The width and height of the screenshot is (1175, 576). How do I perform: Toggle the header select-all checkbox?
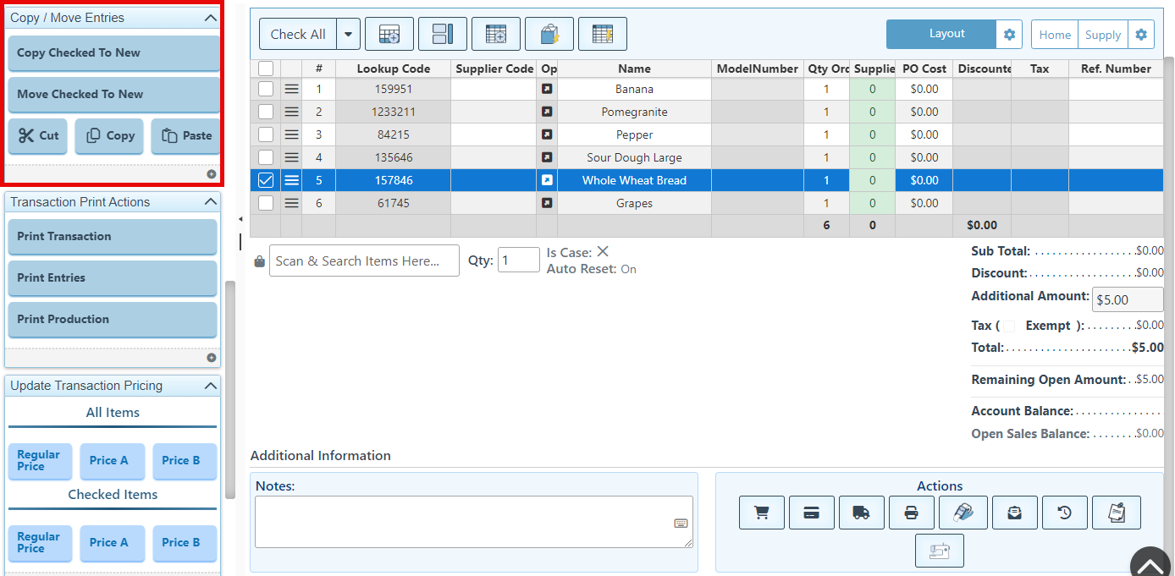pyautogui.click(x=266, y=69)
